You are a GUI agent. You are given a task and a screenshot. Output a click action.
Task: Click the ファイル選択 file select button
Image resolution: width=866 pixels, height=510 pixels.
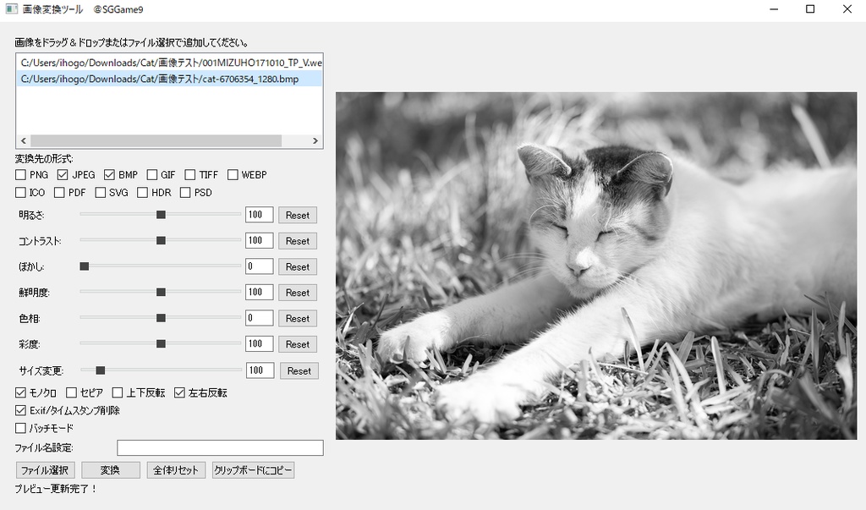pyautogui.click(x=46, y=470)
